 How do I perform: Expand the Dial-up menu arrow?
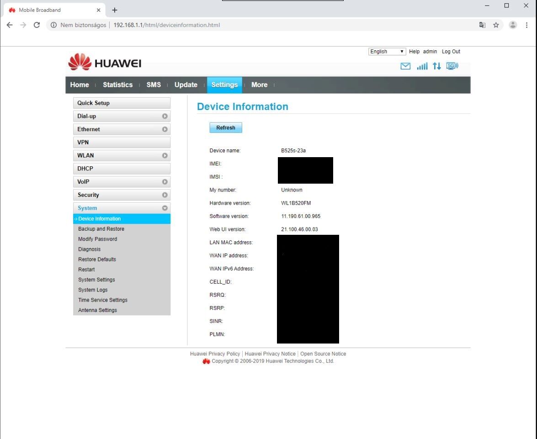click(165, 116)
